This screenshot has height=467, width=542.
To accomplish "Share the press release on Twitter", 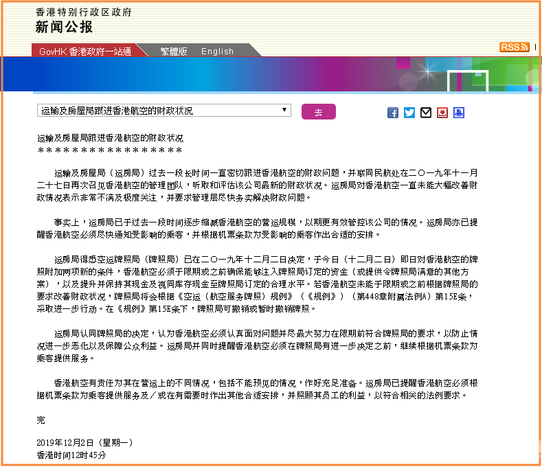I will [409, 113].
